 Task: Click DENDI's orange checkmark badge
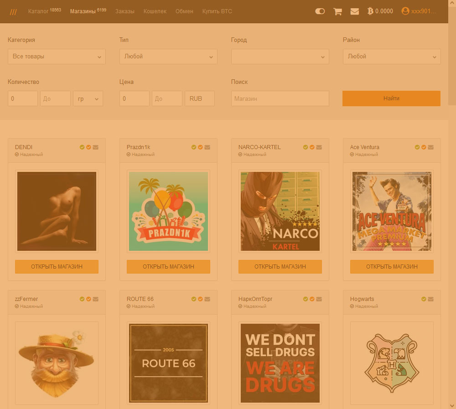click(89, 147)
